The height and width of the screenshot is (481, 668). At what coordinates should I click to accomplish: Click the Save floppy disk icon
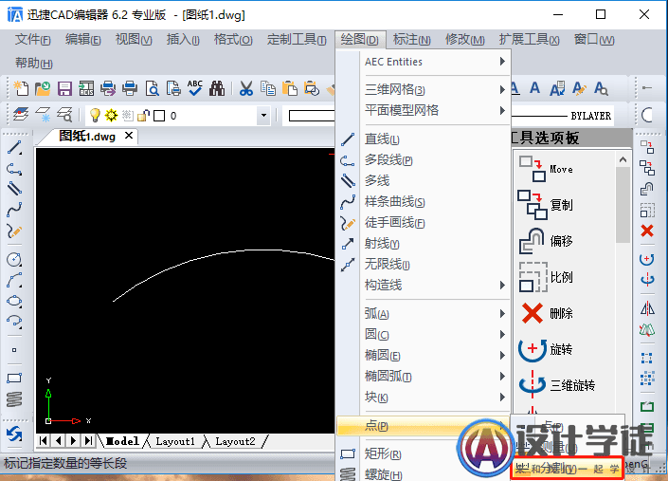64,88
